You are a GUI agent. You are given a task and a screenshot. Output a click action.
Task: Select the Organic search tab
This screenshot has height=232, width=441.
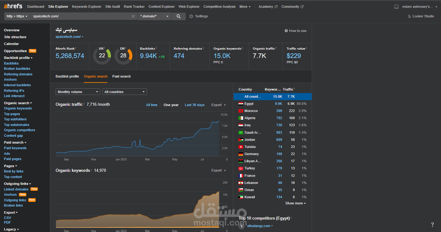[96, 77]
